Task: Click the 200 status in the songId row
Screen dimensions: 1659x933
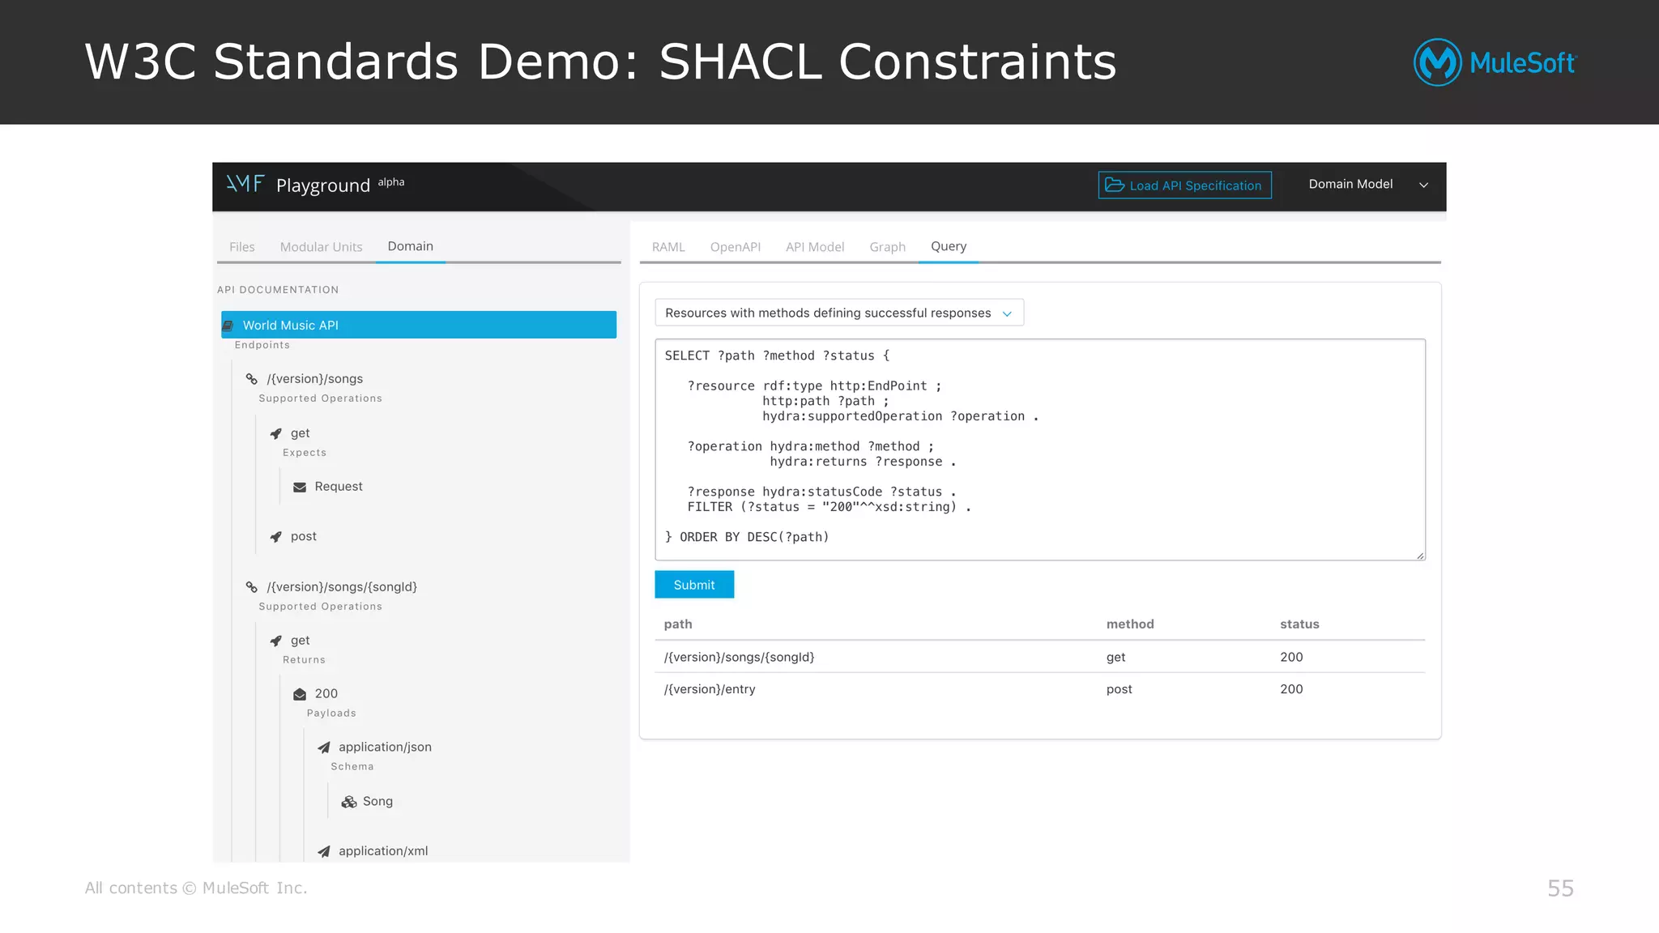Action: click(x=1291, y=658)
